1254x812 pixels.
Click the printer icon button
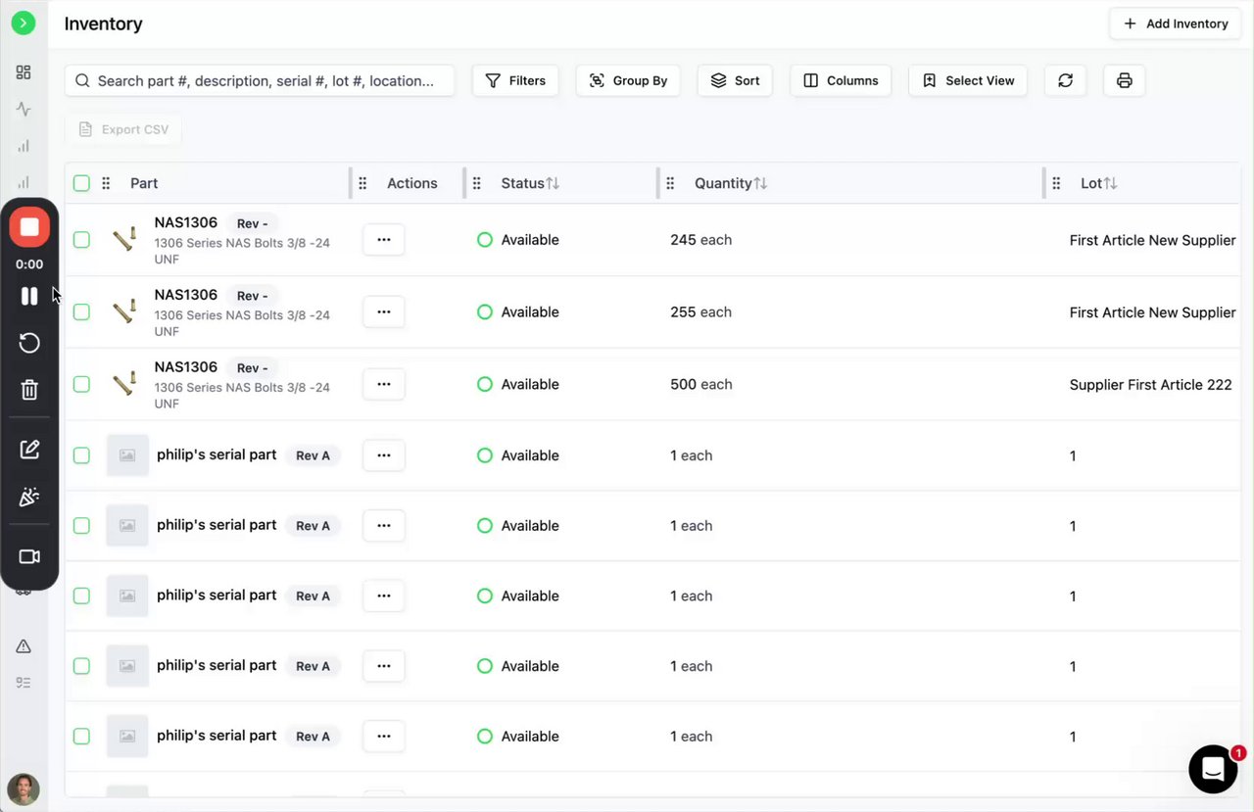point(1124,80)
